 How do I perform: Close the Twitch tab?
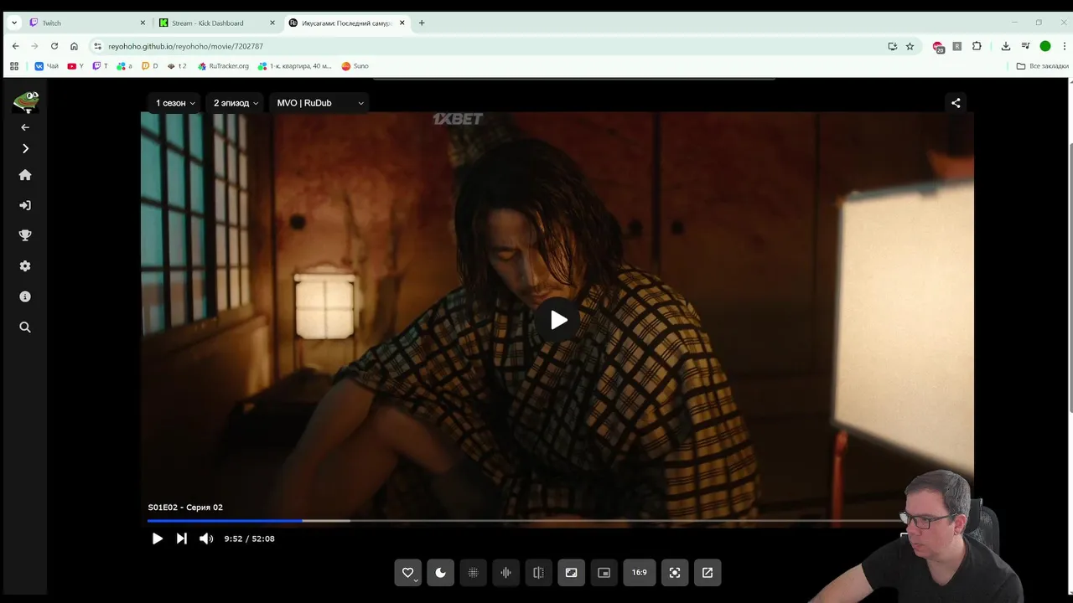pyautogui.click(x=143, y=23)
